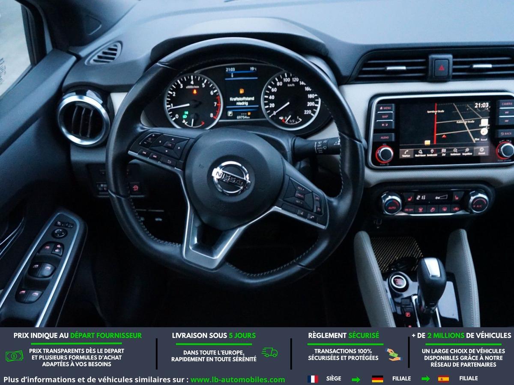Push the Nissan logo horn pad
Viewport: 514px width, 385px height.
231,178
